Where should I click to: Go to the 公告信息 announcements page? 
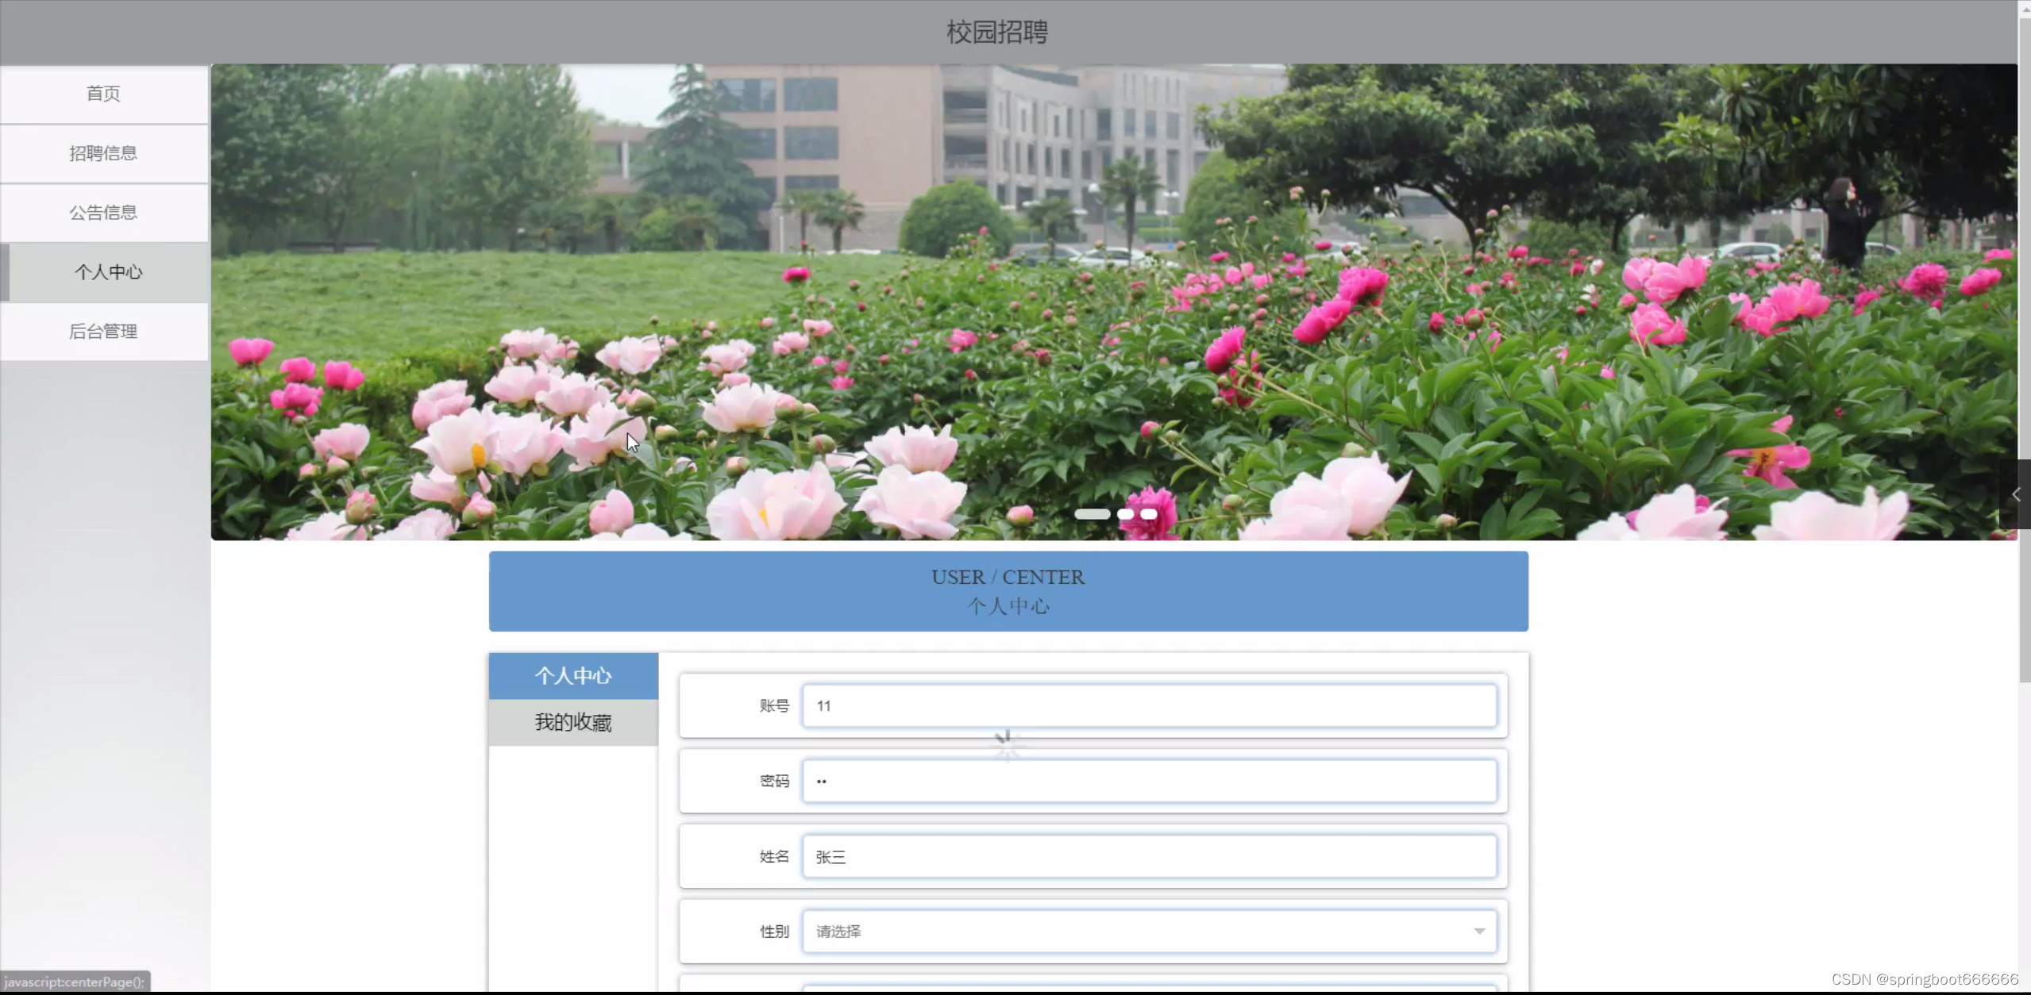tap(103, 213)
